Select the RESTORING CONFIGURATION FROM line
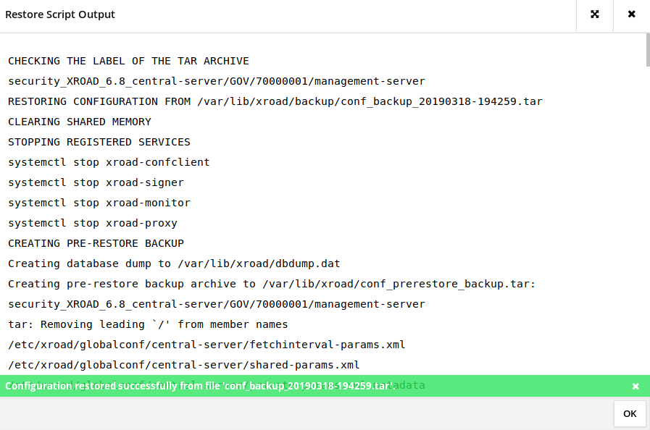Screen dimensions: 650x430 click(275, 101)
